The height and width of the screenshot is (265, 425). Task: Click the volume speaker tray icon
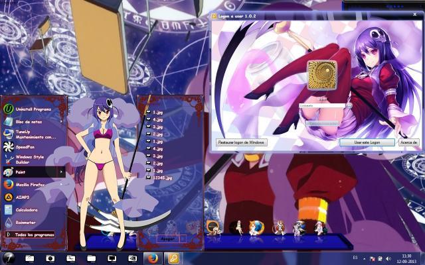click(x=388, y=258)
